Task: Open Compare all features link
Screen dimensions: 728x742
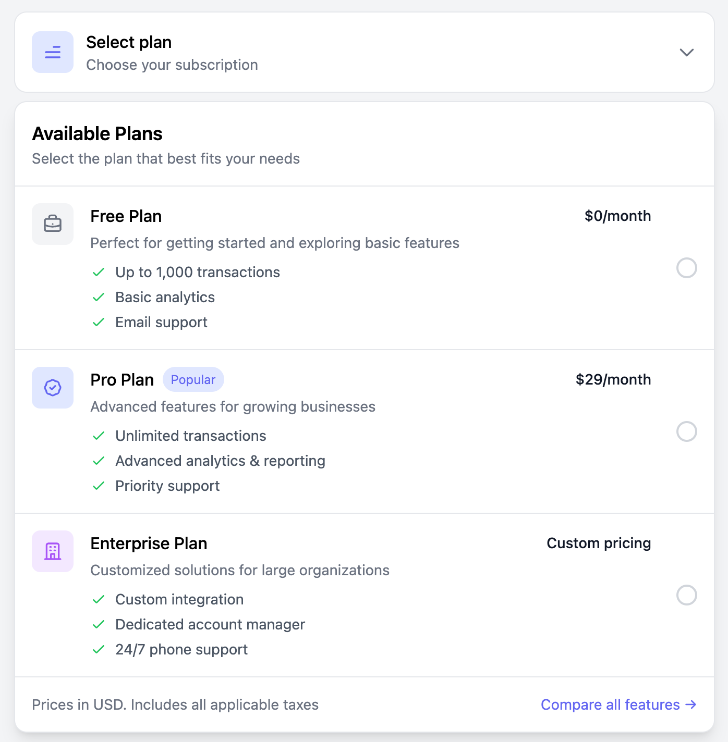Action: 618,704
